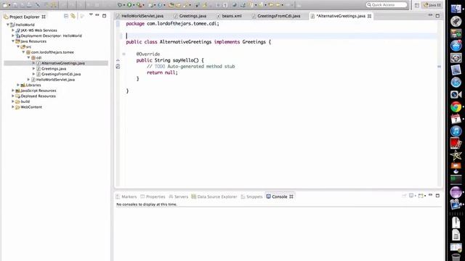465x261 pixels.
Task: Click the override marker beside sayHello method
Action: click(x=118, y=60)
